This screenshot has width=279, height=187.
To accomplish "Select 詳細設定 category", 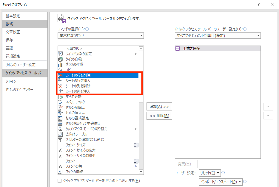I will (x=25, y=56).
